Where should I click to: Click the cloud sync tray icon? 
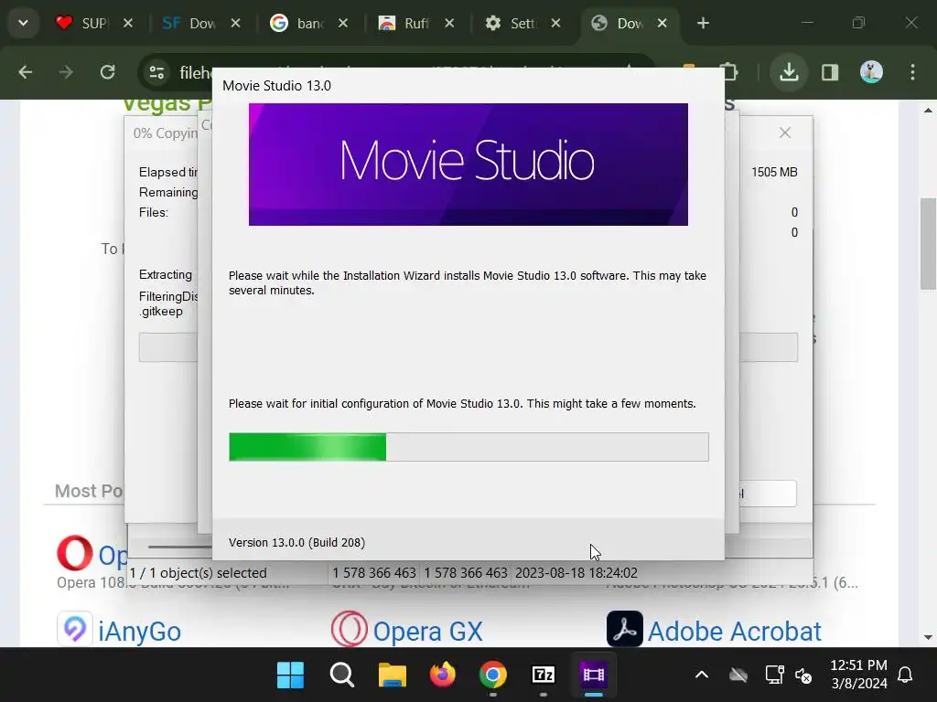(x=739, y=675)
